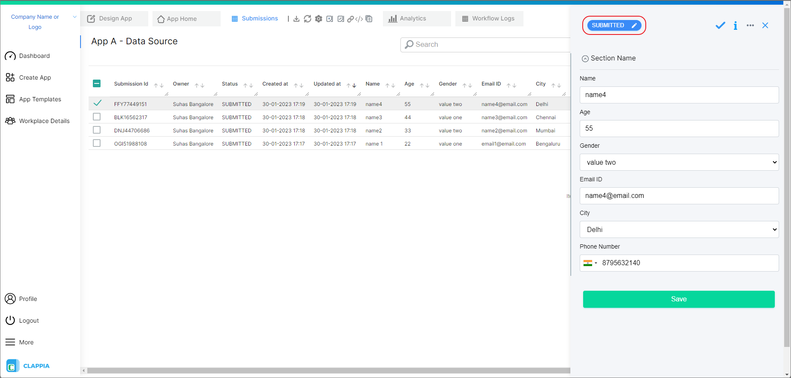Click the horizontal table scrollbar

click(328, 371)
